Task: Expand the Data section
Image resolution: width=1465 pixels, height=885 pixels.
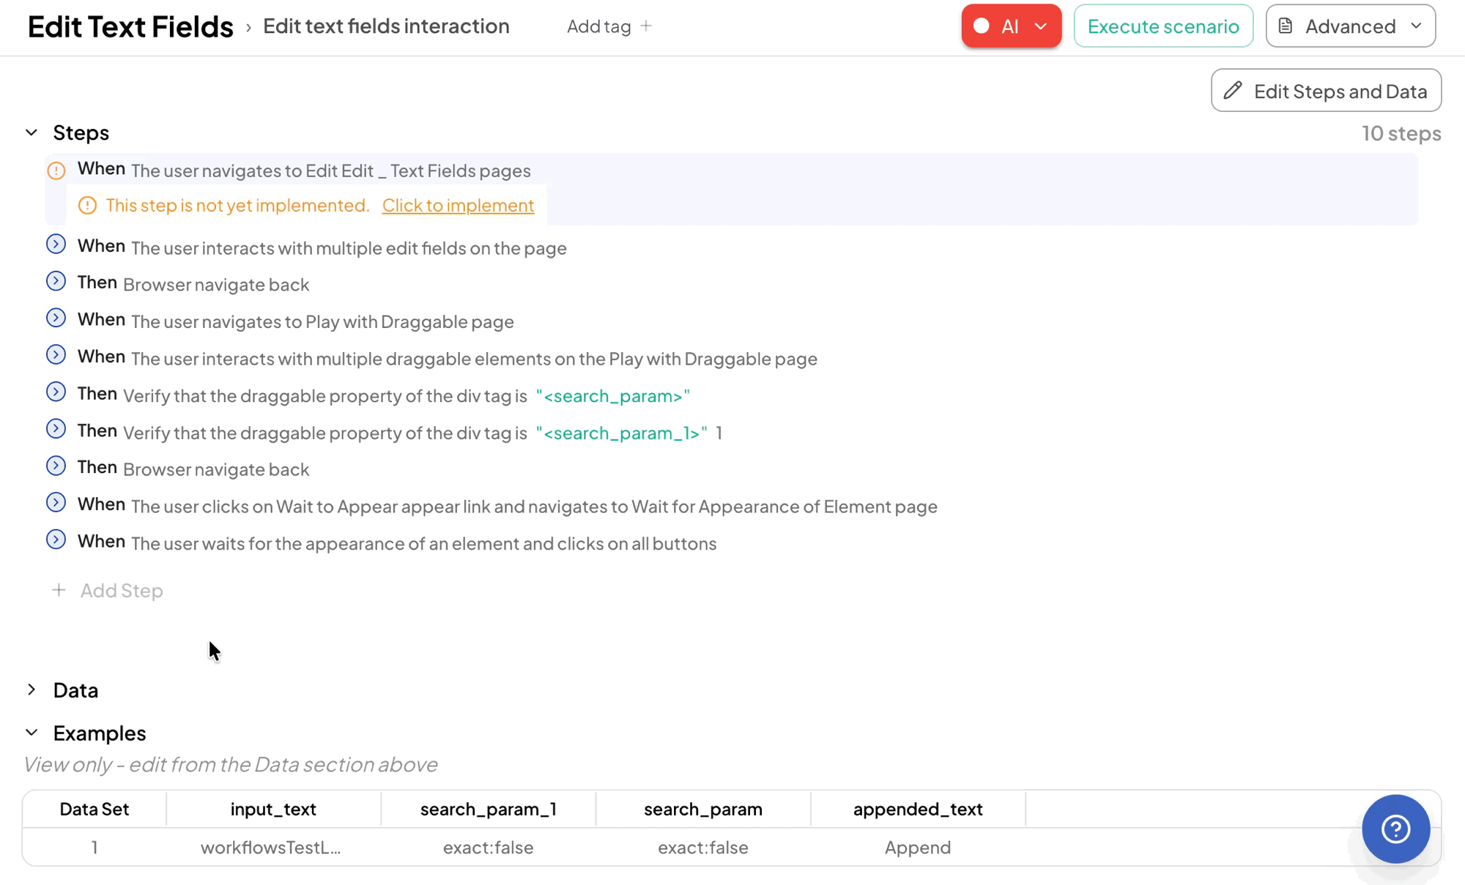Action: tap(31, 690)
